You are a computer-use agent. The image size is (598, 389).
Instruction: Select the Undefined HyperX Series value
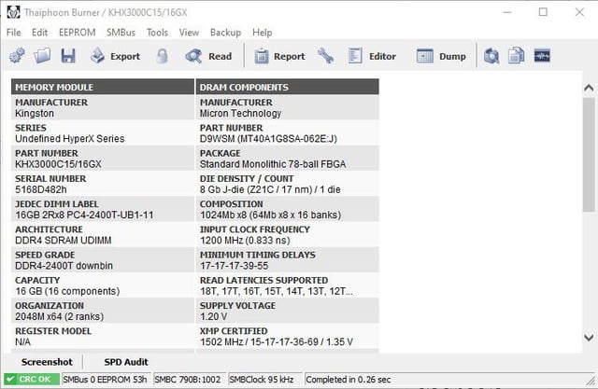(x=70, y=139)
